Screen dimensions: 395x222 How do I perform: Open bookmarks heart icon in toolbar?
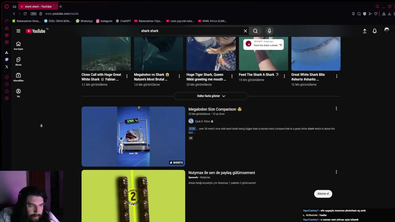coord(376,14)
